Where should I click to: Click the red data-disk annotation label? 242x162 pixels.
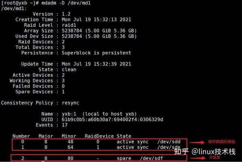(x=221, y=141)
